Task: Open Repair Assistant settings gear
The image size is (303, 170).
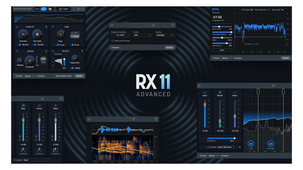Action: [x=78, y=9]
